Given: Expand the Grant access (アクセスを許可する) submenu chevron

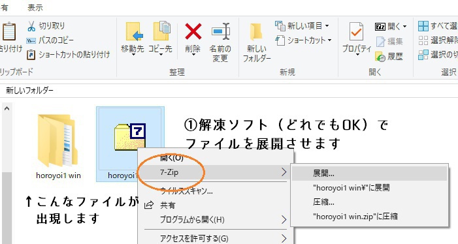Looking at the screenshot, I should click(x=284, y=239).
